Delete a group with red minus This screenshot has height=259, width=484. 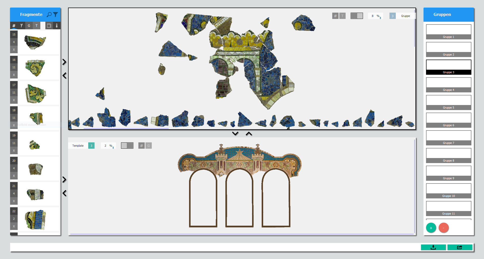click(444, 228)
